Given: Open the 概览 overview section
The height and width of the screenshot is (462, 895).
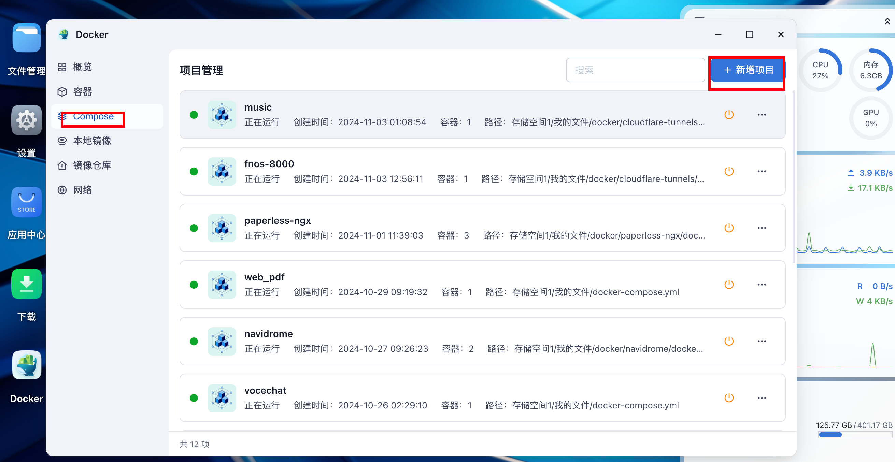Looking at the screenshot, I should click(x=82, y=67).
